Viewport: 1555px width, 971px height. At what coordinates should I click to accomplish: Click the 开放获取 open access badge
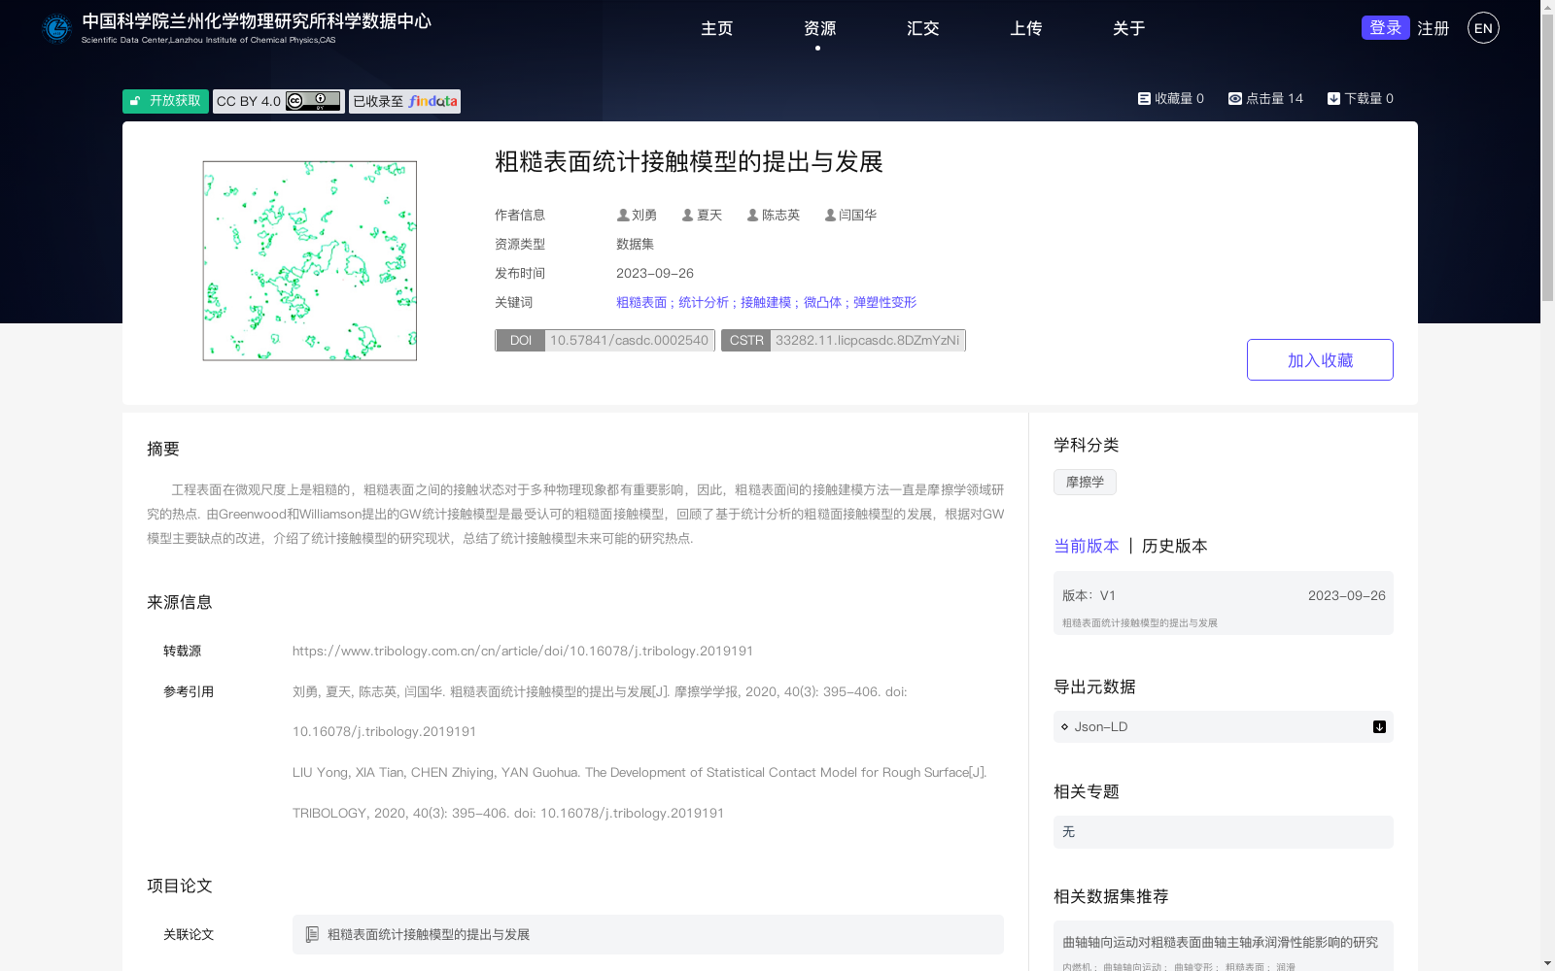point(165,101)
